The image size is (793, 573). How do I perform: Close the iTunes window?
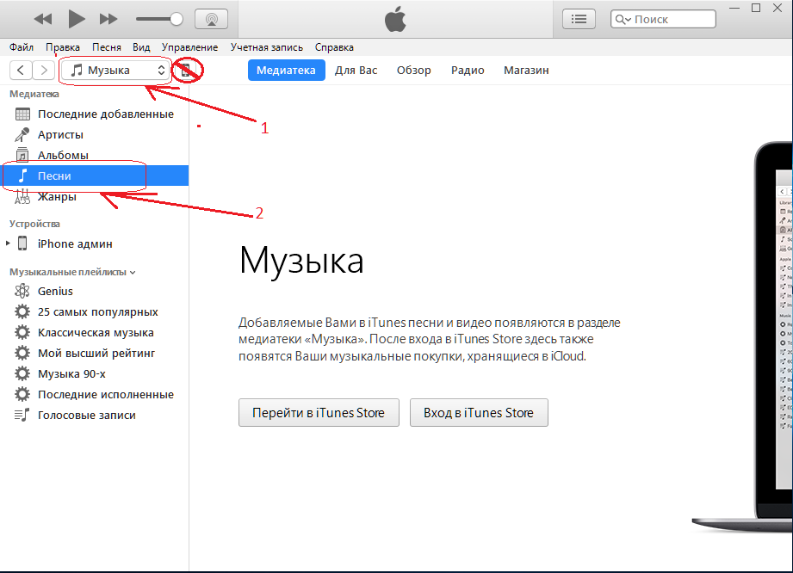(x=778, y=8)
